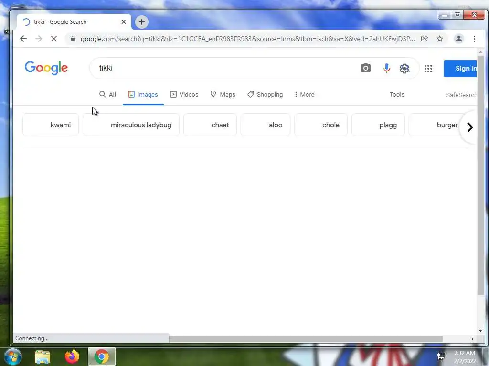This screenshot has height=366, width=489.
Task: Search by image using the camera icon
Action: 365,68
